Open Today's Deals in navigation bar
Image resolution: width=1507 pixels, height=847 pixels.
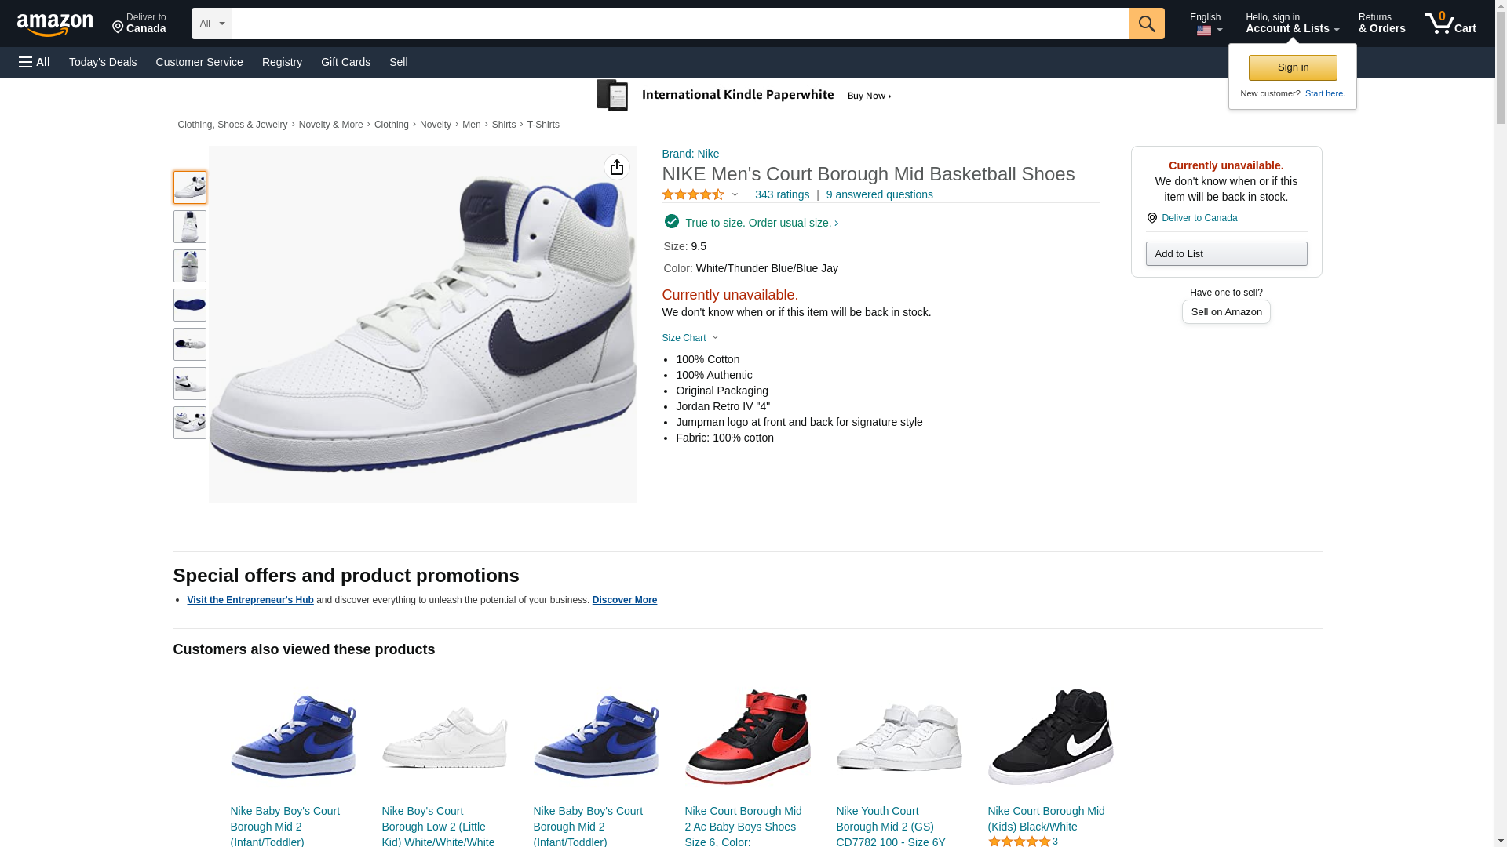point(103,62)
